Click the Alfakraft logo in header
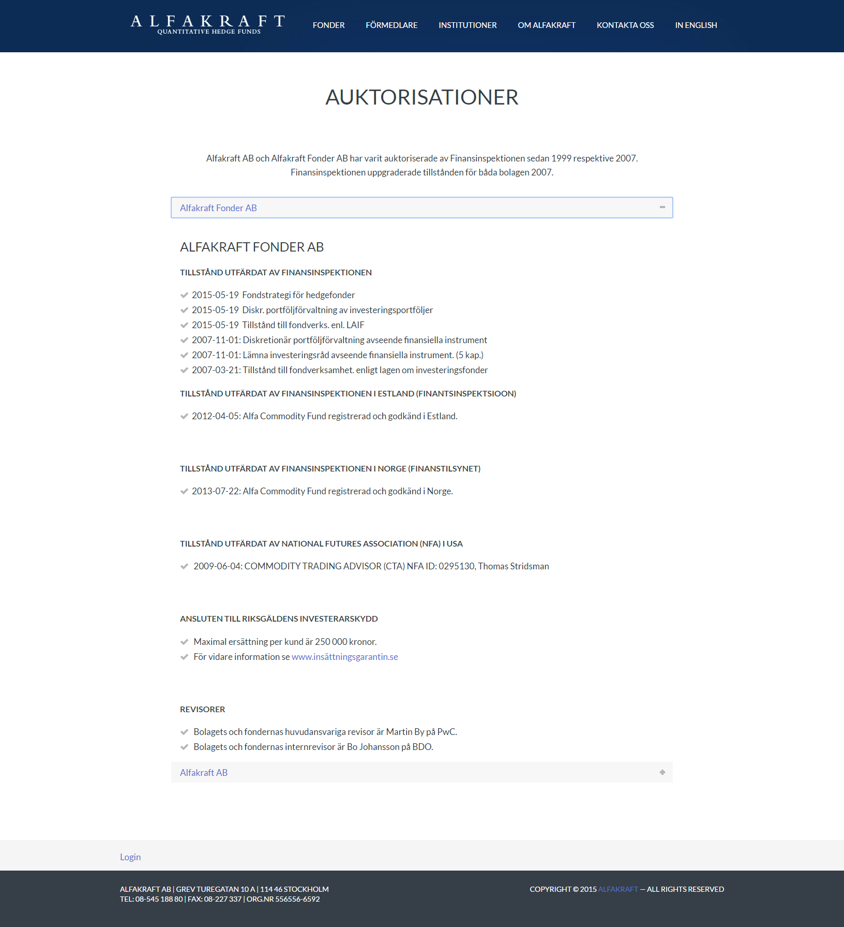This screenshot has width=844, height=927. (208, 24)
